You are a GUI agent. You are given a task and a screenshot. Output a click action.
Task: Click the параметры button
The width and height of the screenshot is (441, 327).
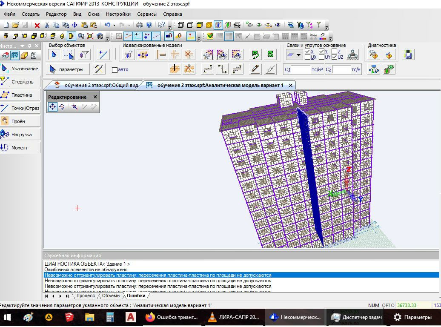click(x=68, y=69)
